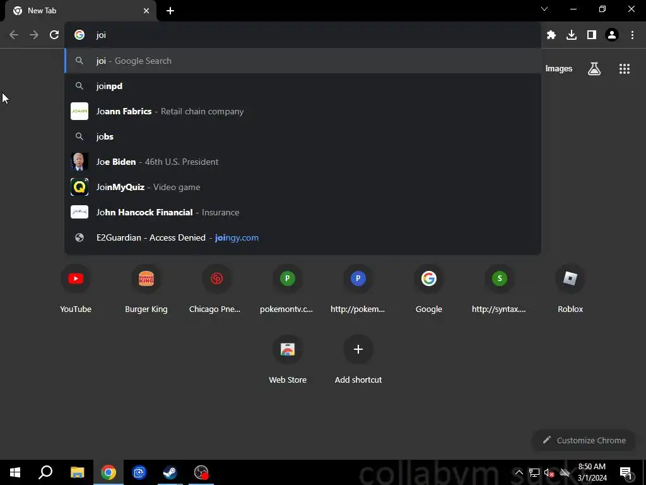Select the joinpd suggestion
This screenshot has height=485, width=646.
coord(303,86)
